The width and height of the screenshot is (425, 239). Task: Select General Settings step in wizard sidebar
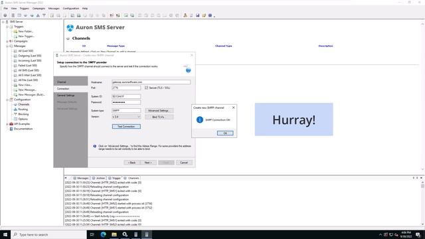(70, 96)
